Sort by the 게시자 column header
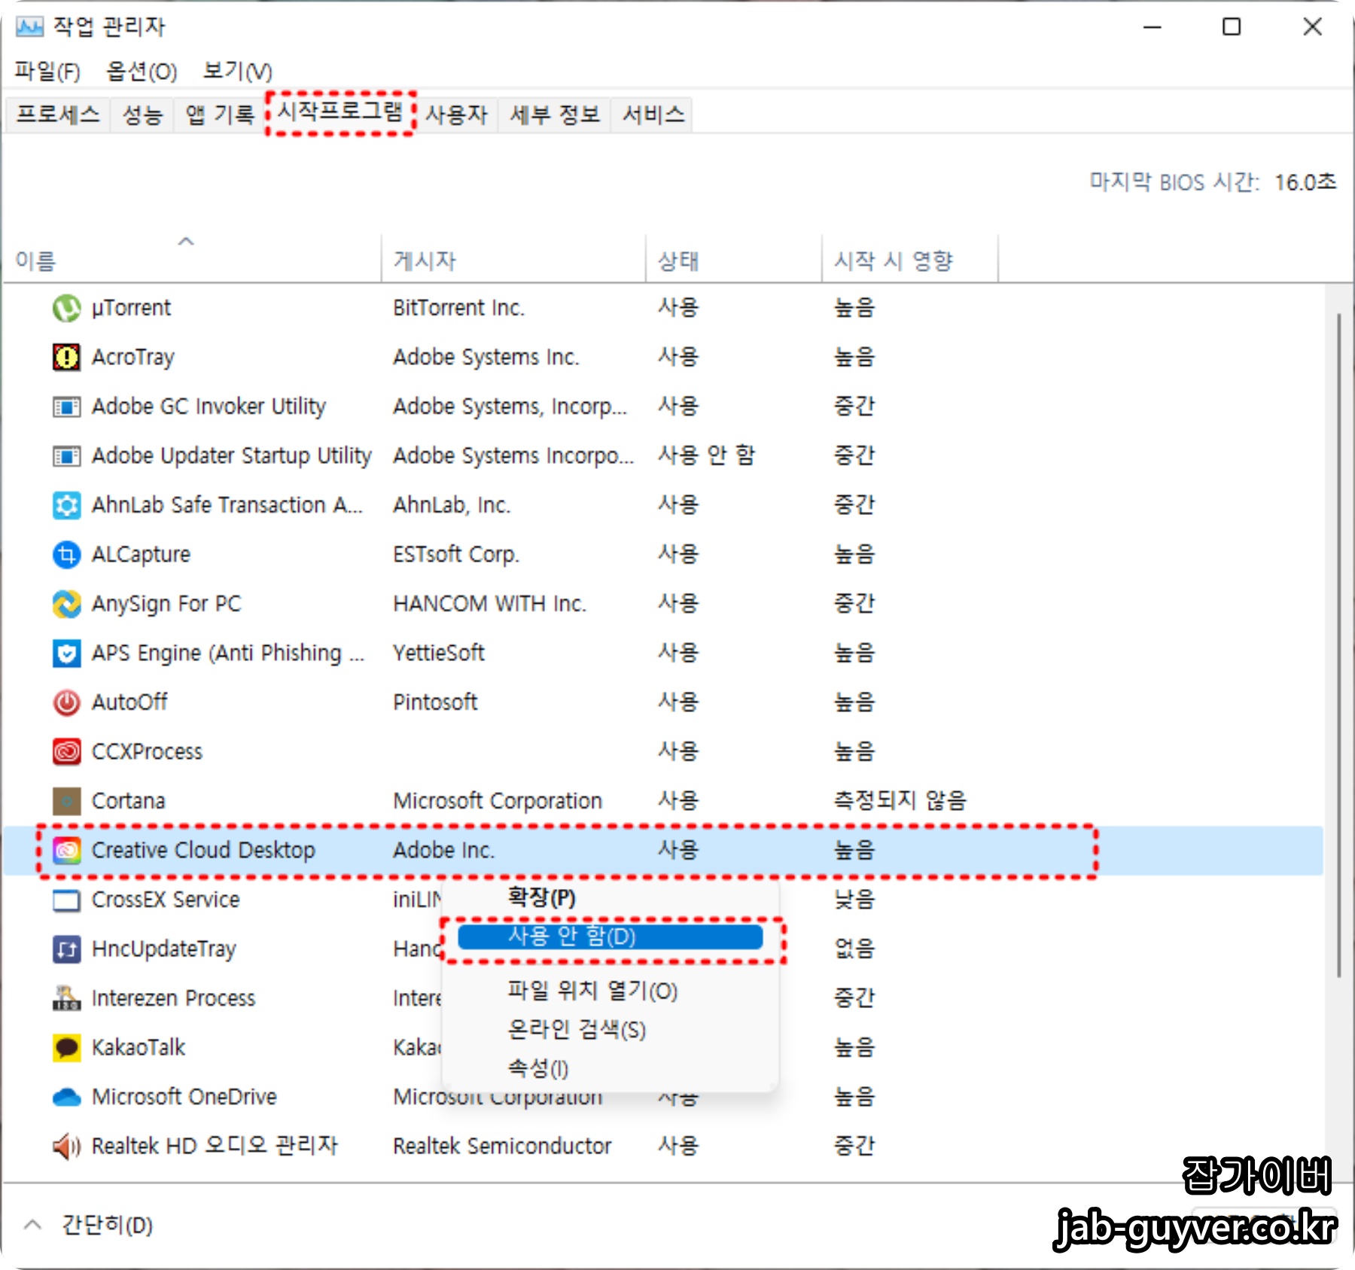Screen dimensions: 1355x1270 coord(513,259)
